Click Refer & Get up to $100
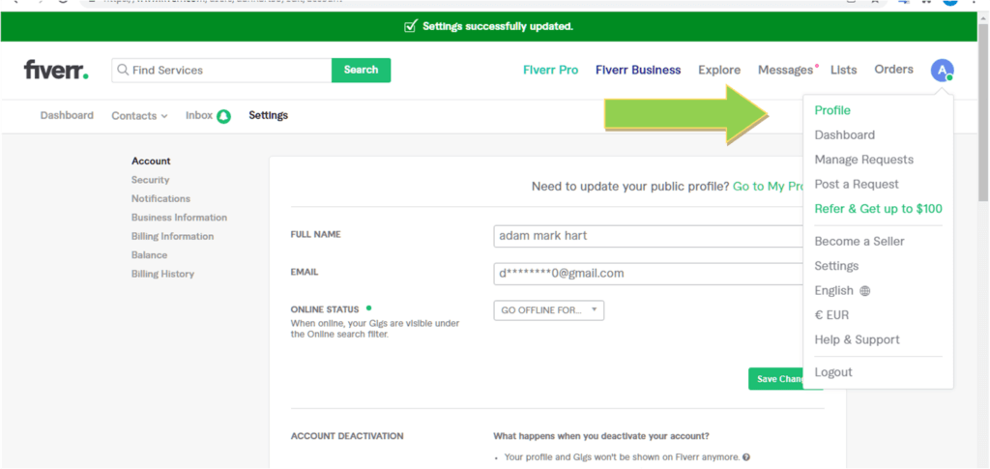Screen dimensions: 990x469 [878, 209]
